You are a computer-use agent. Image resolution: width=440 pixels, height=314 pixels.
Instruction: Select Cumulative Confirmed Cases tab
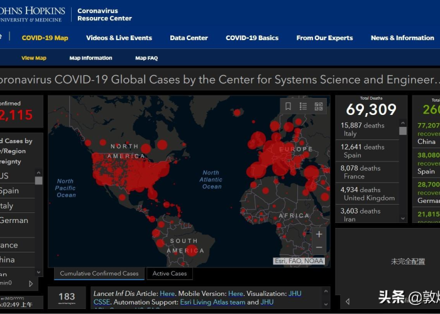[99, 274]
